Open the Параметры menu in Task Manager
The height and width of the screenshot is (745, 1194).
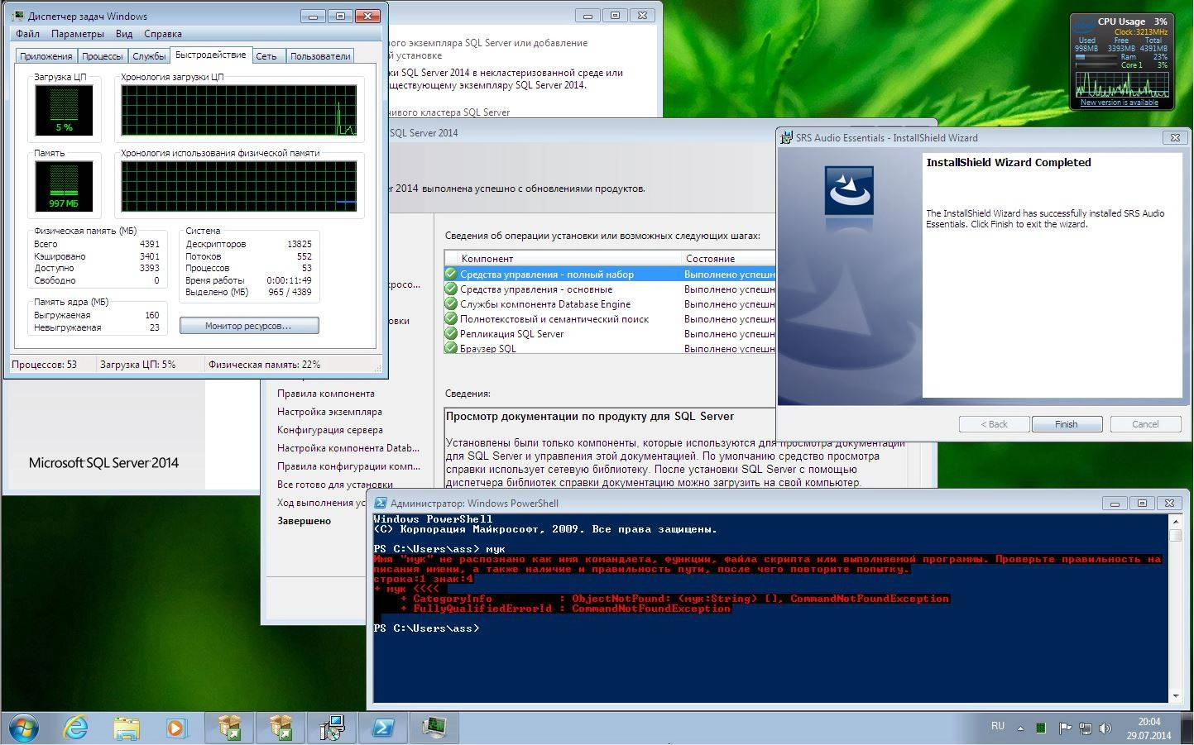78,34
